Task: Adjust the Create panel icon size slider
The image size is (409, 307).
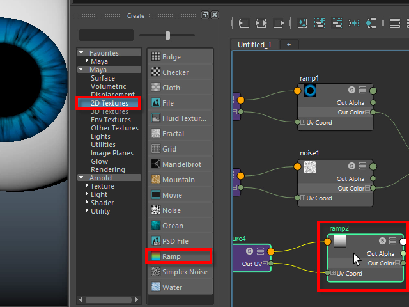Action: tap(167, 35)
